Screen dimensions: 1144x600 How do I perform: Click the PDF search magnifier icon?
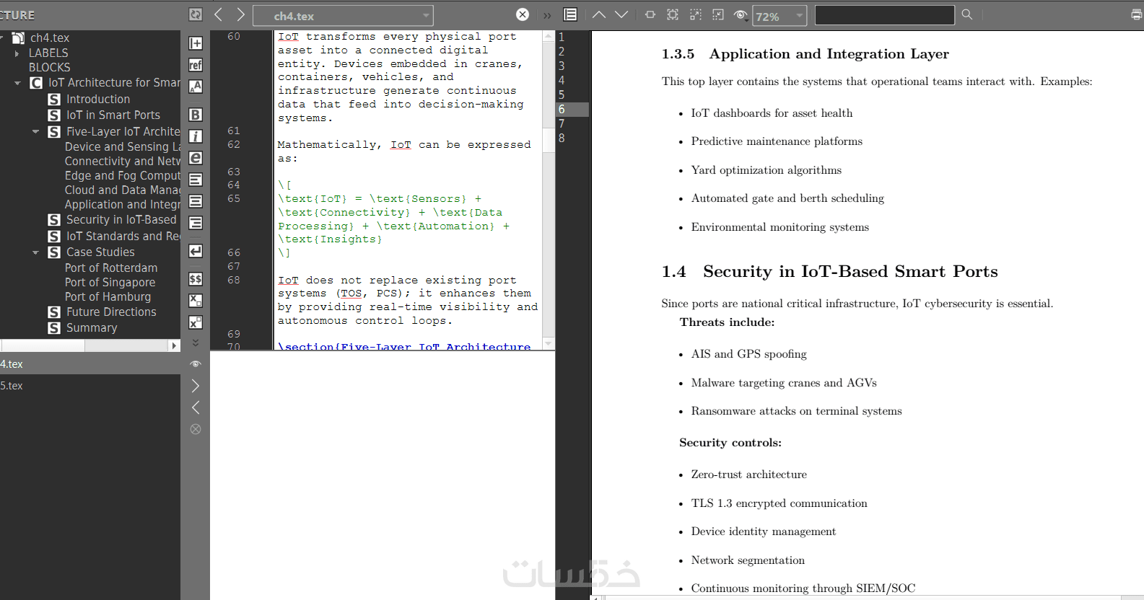(x=967, y=14)
